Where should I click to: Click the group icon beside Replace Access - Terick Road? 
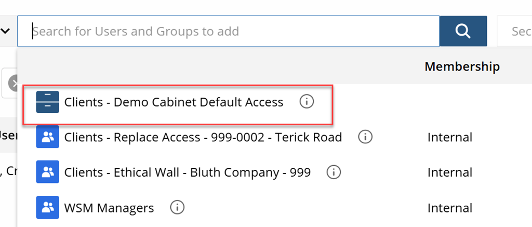click(x=48, y=137)
